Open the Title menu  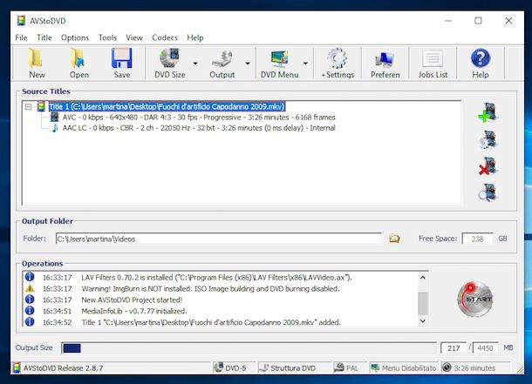pos(44,37)
